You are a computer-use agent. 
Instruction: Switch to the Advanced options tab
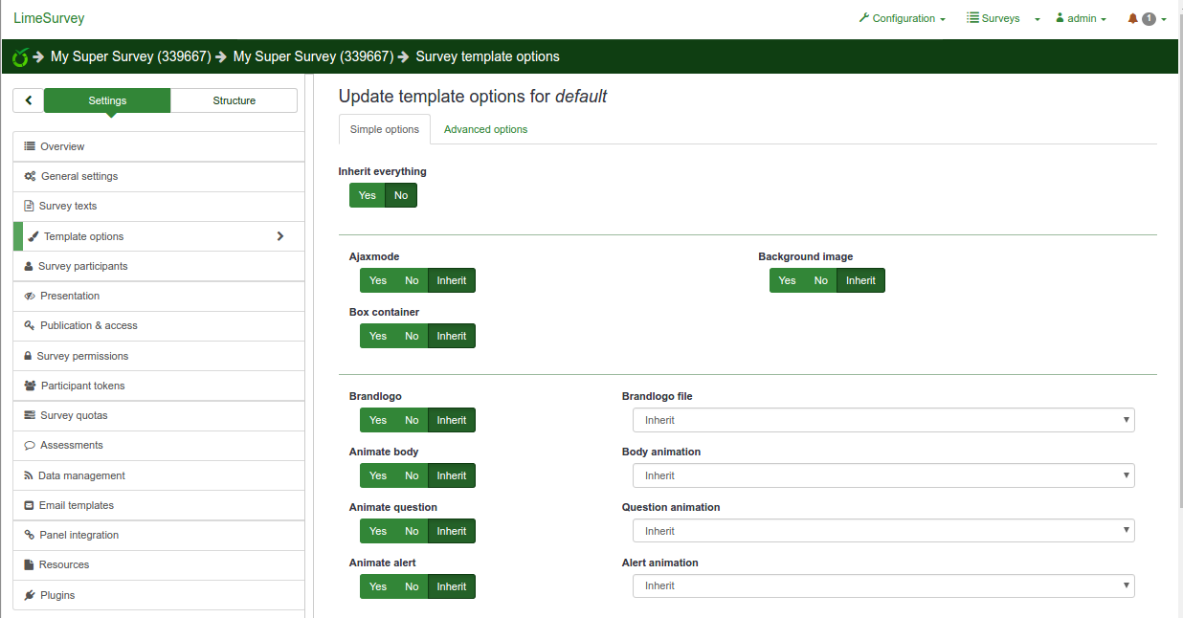pyautogui.click(x=485, y=129)
